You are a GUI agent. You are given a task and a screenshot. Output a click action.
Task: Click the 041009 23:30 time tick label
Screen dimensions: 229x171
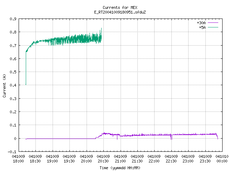[x=205, y=159]
